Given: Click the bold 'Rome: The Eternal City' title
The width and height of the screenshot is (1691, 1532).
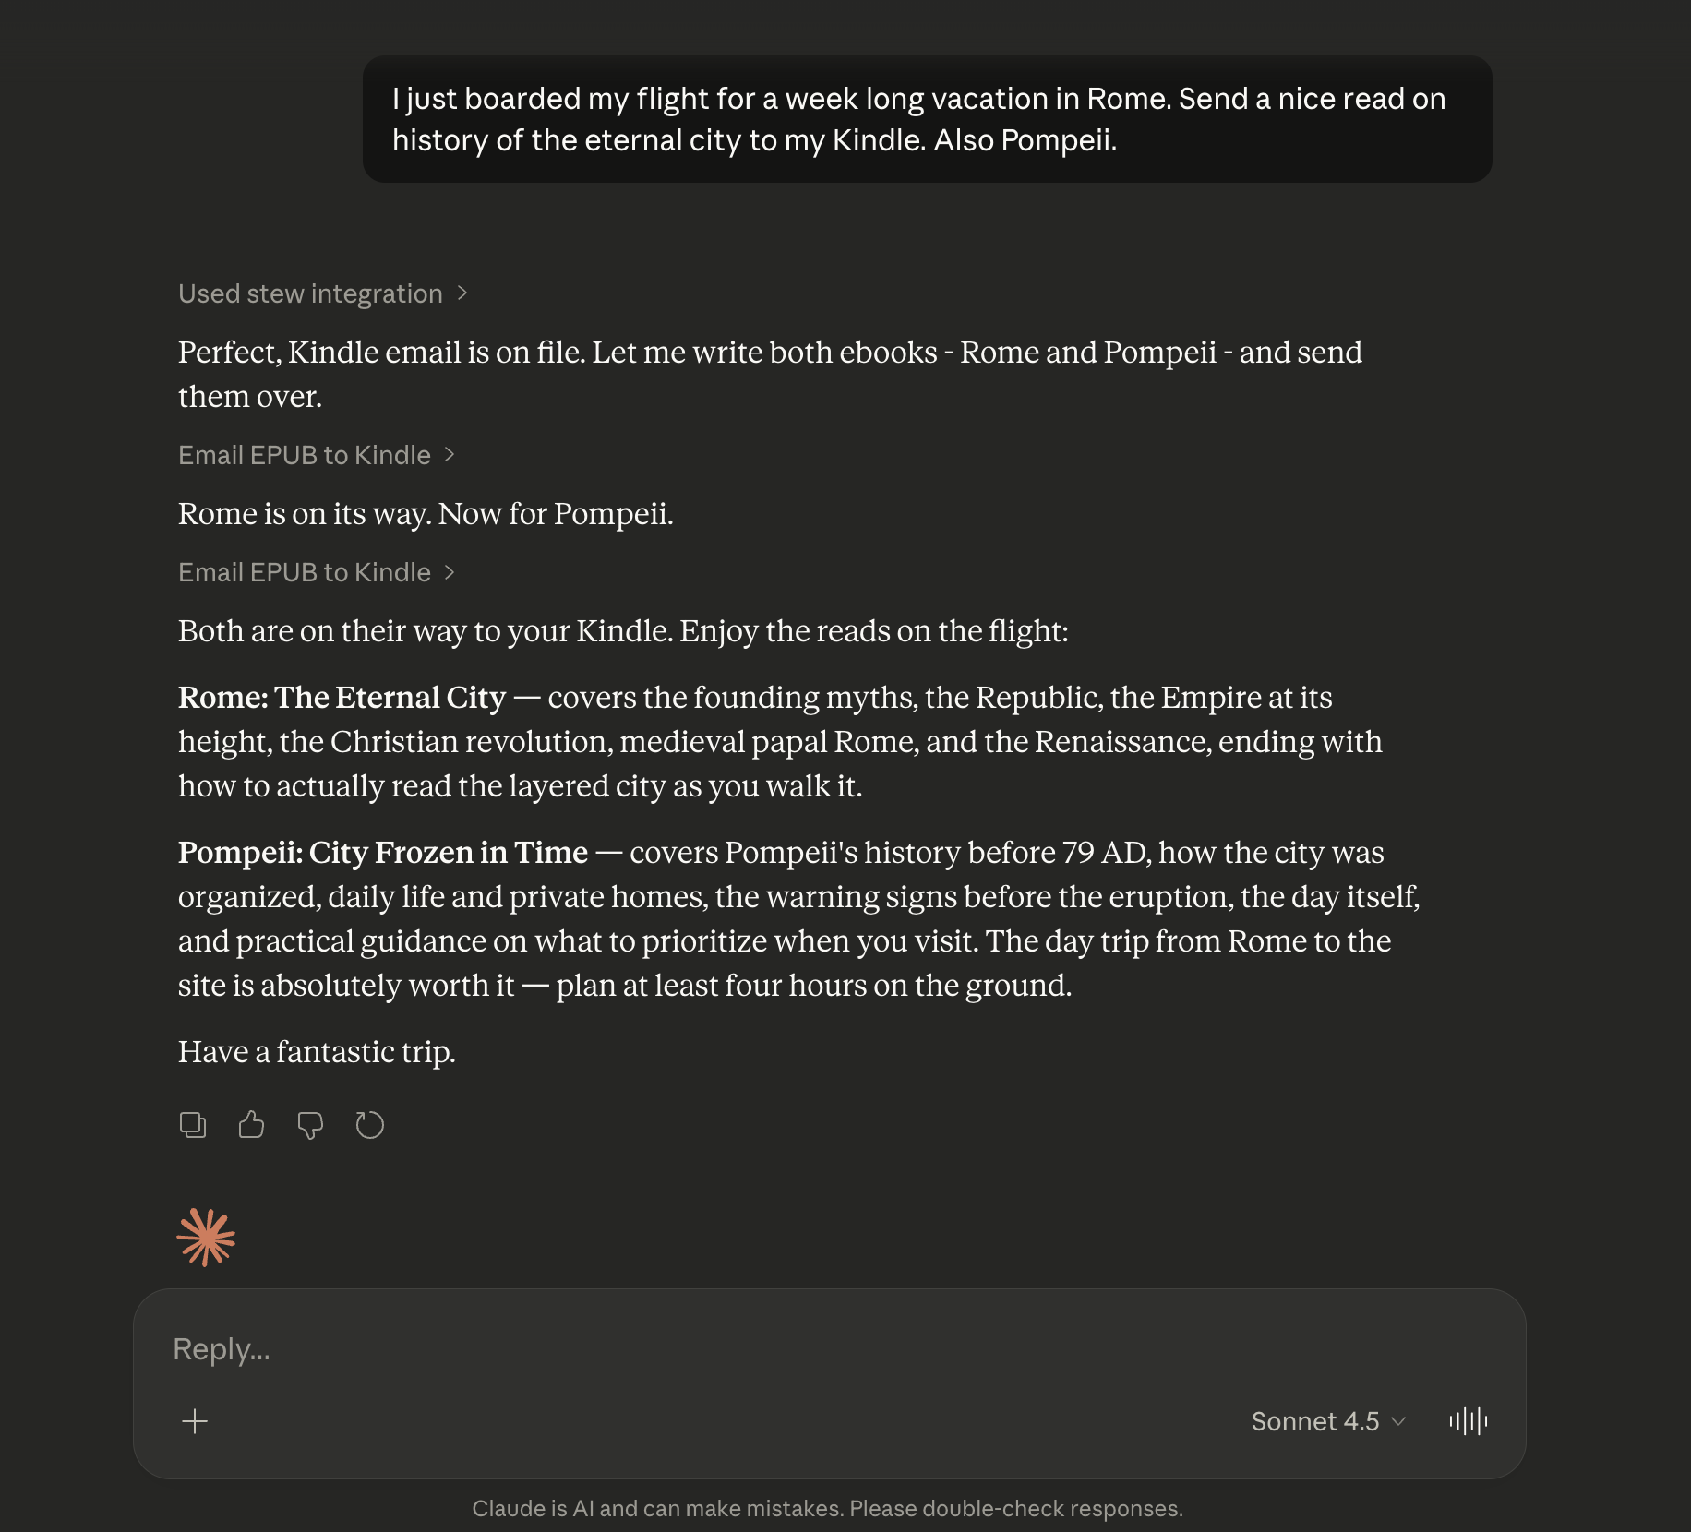Looking at the screenshot, I should (342, 698).
